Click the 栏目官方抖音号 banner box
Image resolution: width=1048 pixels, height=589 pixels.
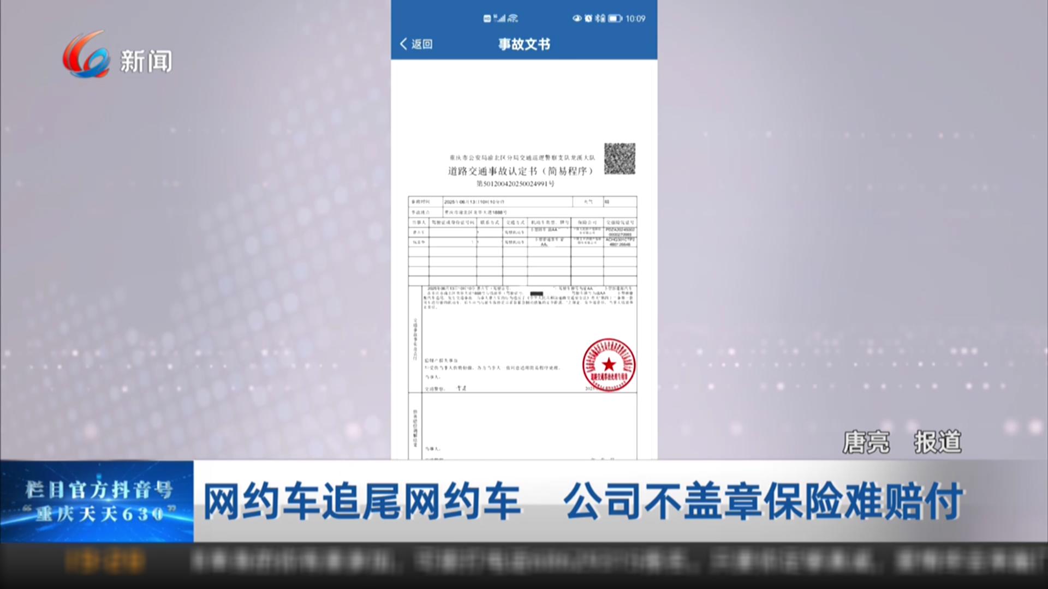(97, 501)
